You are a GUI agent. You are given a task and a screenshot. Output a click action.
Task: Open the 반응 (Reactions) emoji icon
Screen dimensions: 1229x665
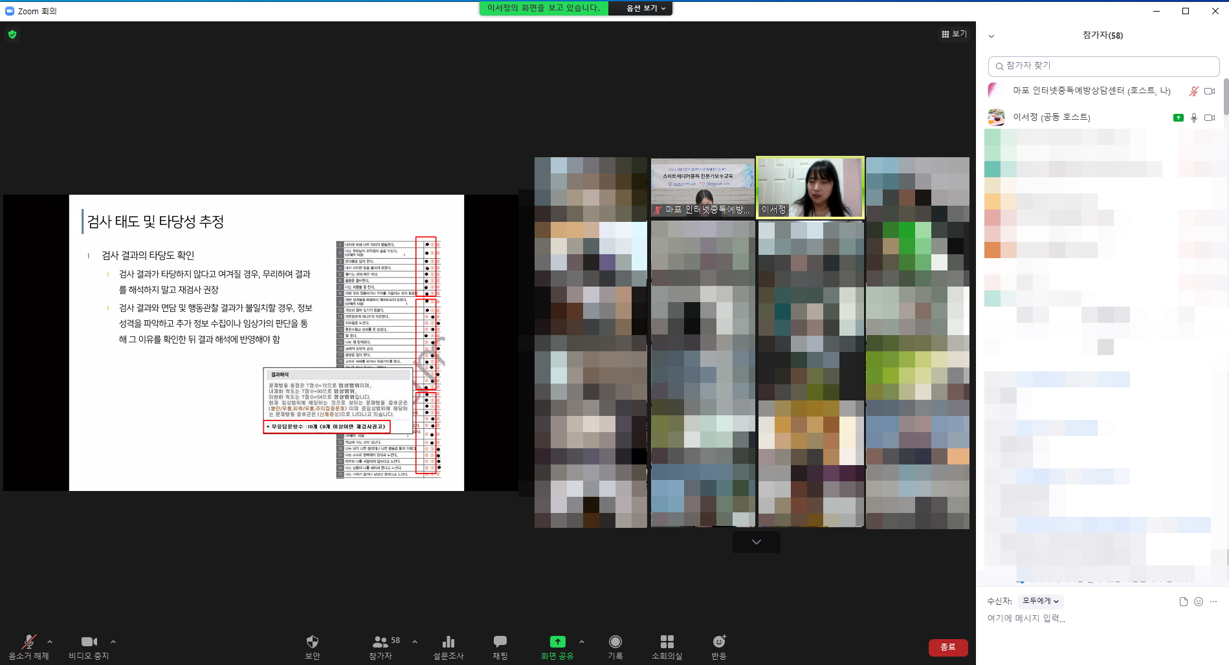click(718, 642)
